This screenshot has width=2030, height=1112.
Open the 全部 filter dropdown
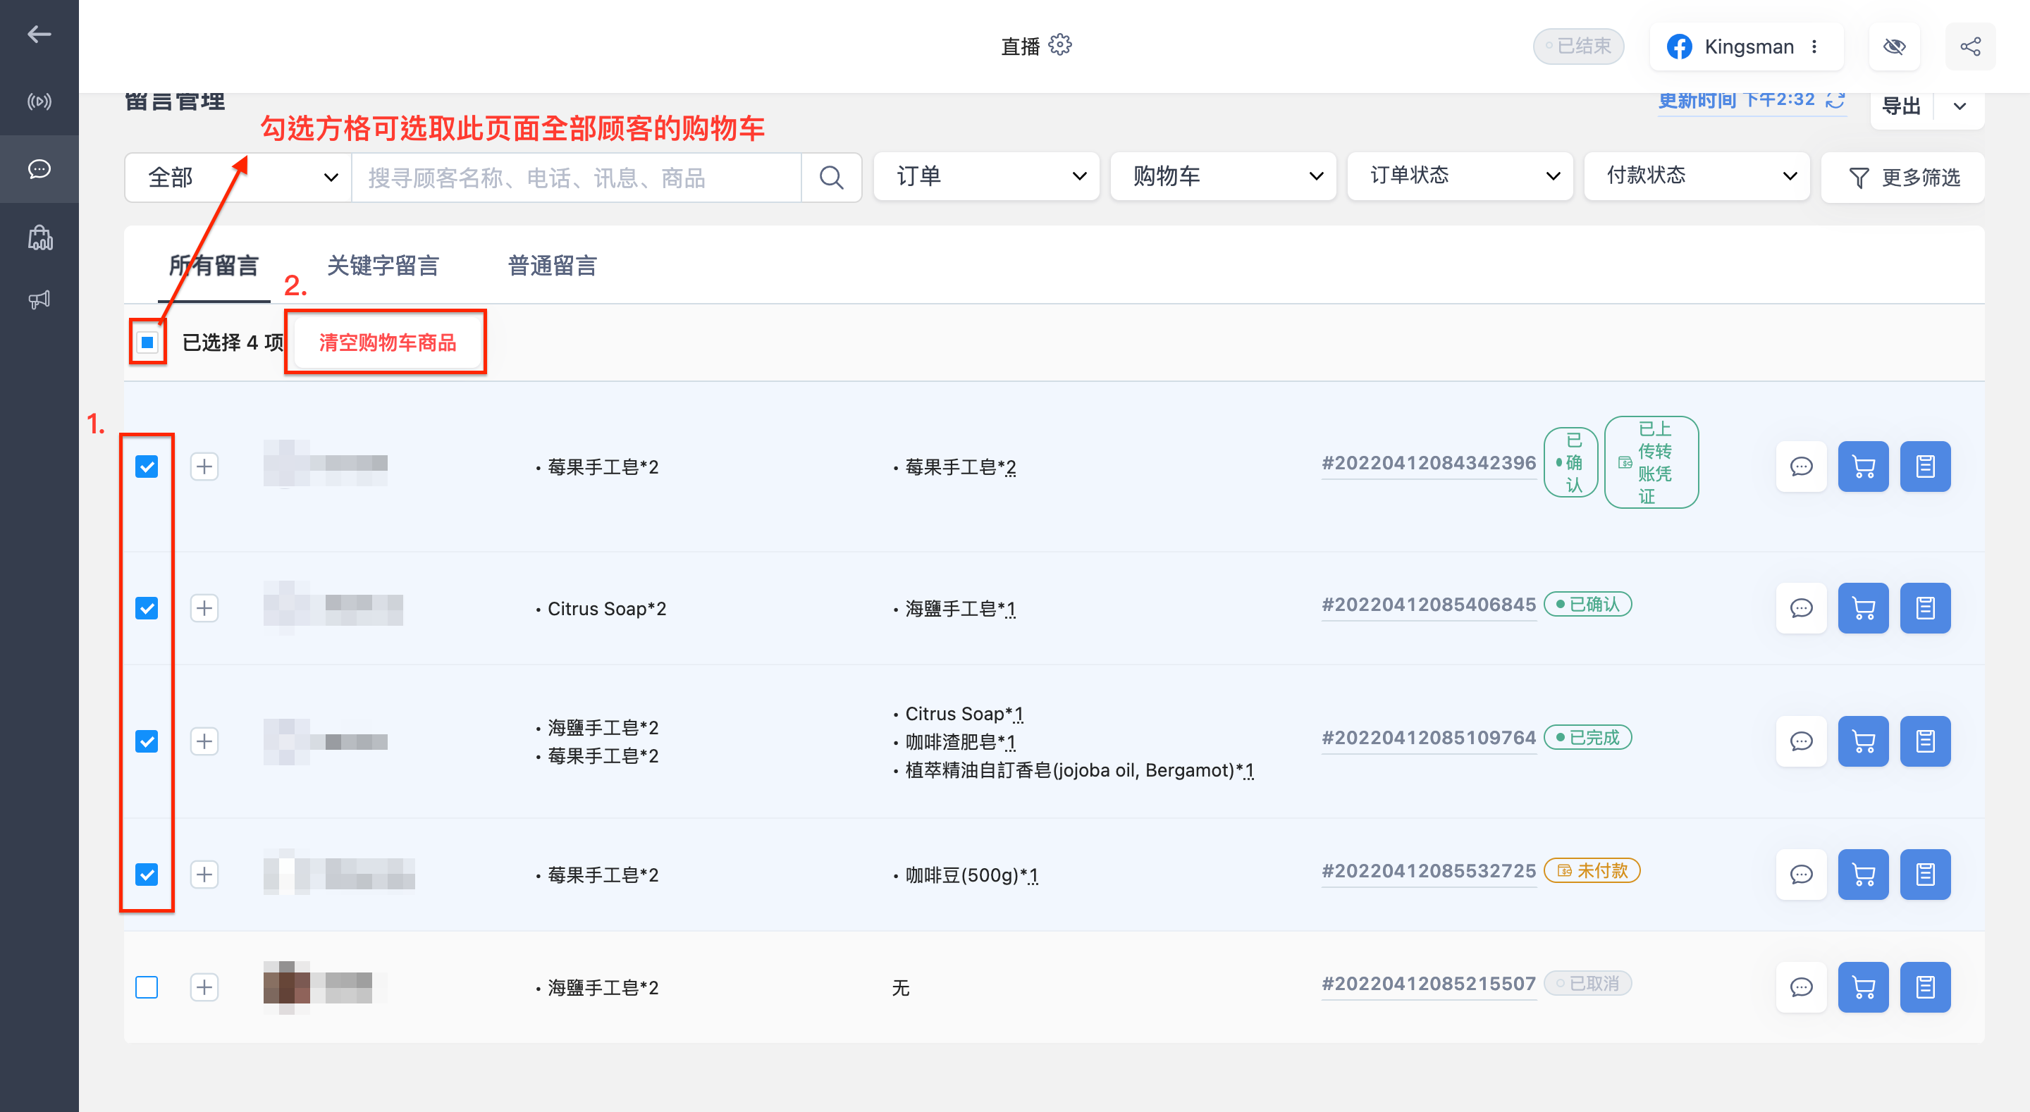click(x=239, y=178)
